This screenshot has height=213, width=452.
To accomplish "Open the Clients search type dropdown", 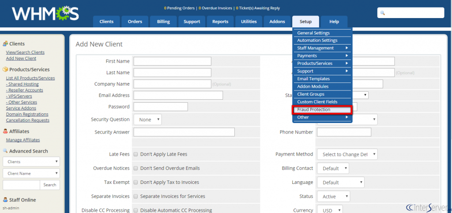I will pyautogui.click(x=31, y=162).
